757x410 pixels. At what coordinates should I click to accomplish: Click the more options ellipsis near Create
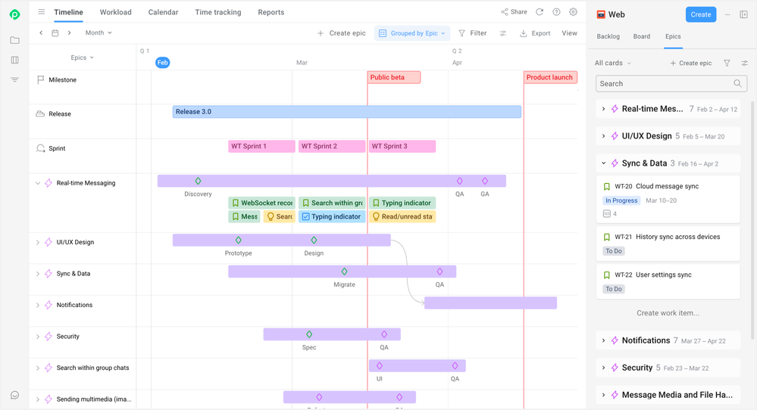(727, 14)
